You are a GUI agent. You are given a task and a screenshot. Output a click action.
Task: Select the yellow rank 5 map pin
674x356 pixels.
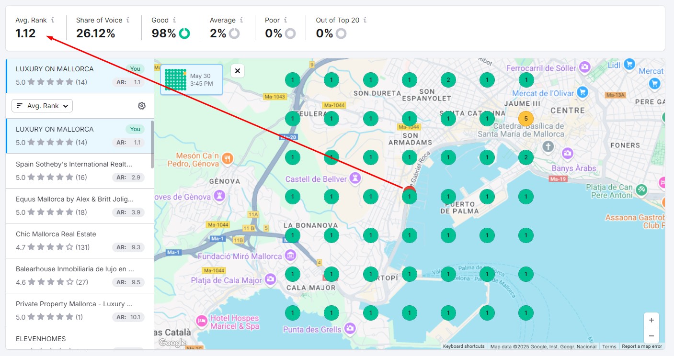526,118
